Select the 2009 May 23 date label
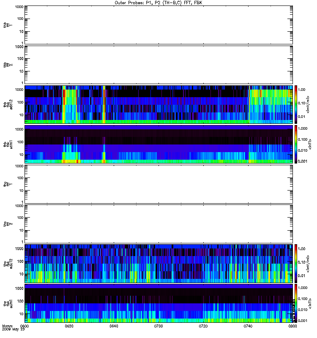Viewport: 317px width, 338px height. pyautogui.click(x=14, y=330)
